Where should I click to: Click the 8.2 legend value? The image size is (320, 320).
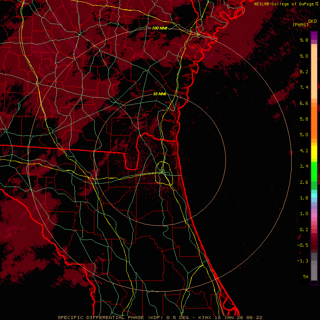(304, 72)
